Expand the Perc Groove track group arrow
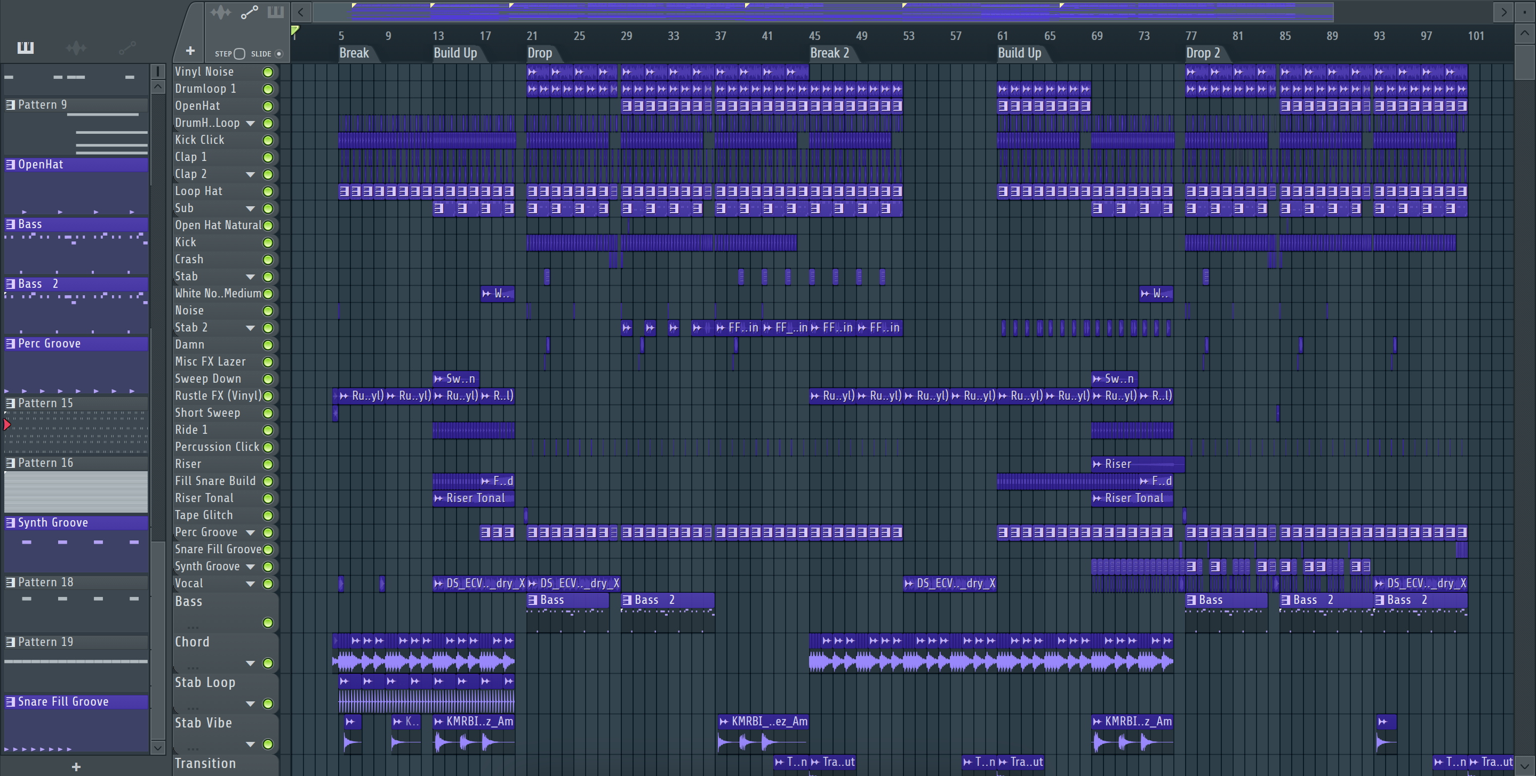 click(251, 533)
